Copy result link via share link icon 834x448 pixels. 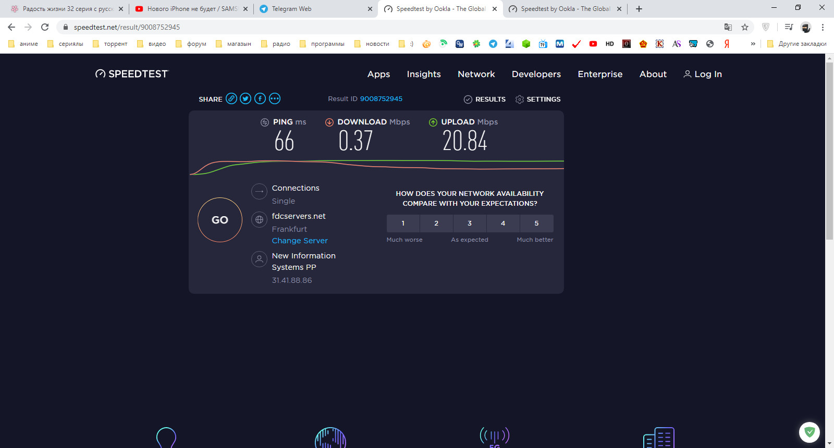(x=231, y=98)
